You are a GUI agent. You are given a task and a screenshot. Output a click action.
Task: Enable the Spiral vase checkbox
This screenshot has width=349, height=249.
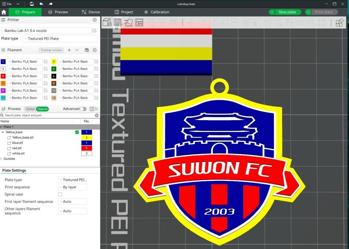click(x=60, y=194)
